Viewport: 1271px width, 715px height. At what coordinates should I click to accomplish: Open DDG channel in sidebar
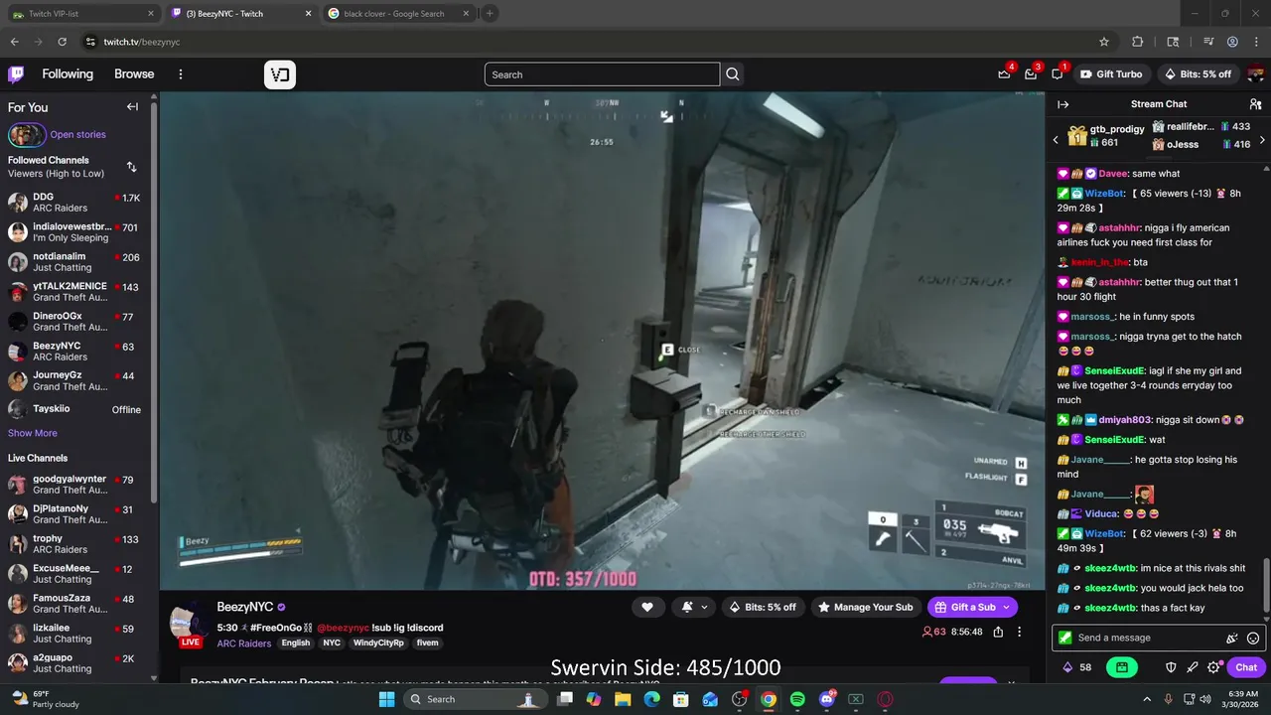(x=74, y=203)
